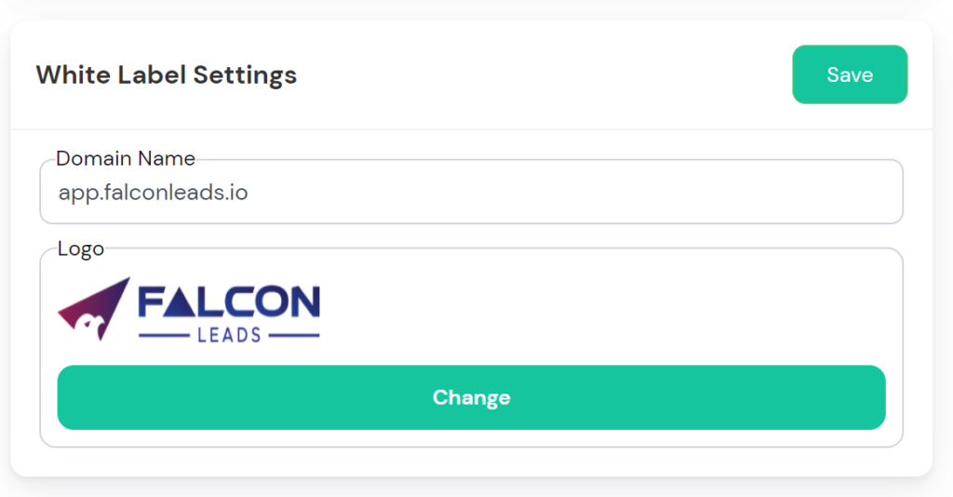Click the Logo section label
This screenshot has height=497, width=953.
tap(81, 248)
